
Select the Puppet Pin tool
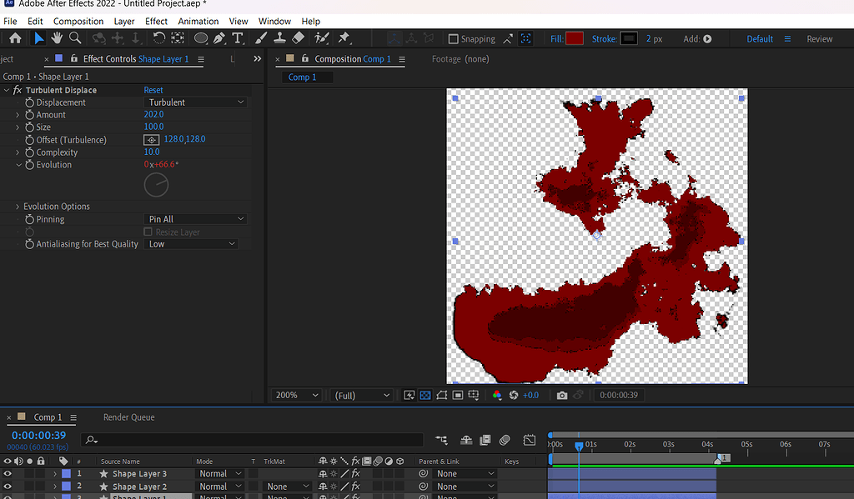point(342,37)
